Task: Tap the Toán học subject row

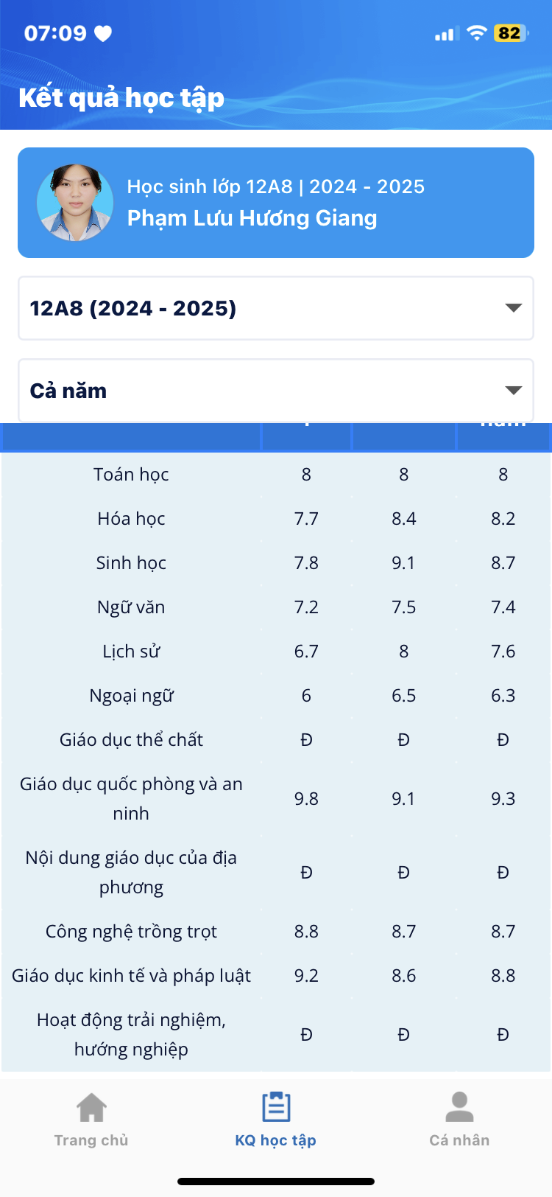Action: pos(276,475)
